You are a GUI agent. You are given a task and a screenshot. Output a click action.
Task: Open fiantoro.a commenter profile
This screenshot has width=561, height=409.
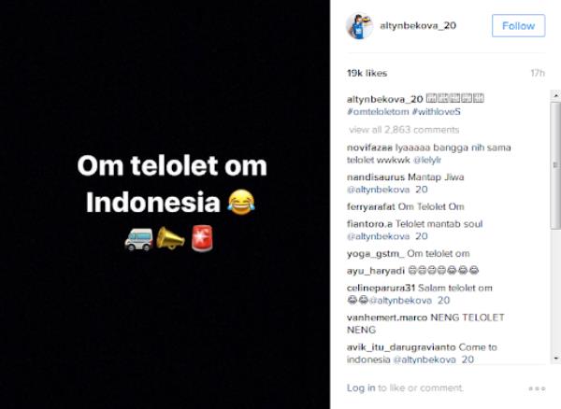(369, 224)
